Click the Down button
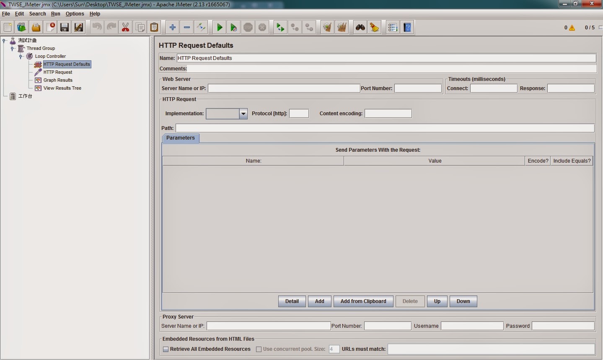This screenshot has width=603, height=360. [463, 301]
